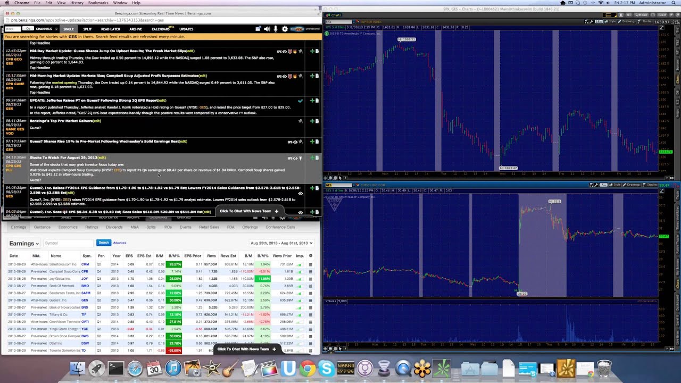Click the Symbols button in thinkorswim

pos(642,15)
